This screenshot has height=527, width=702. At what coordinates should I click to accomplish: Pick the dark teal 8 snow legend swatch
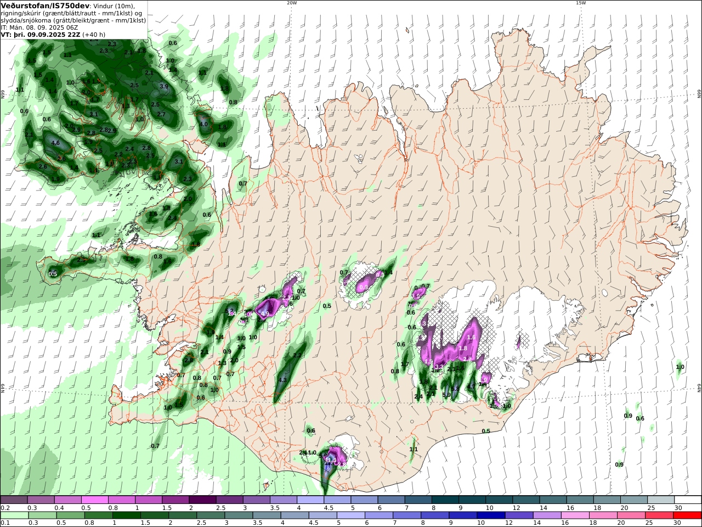tap(444, 500)
